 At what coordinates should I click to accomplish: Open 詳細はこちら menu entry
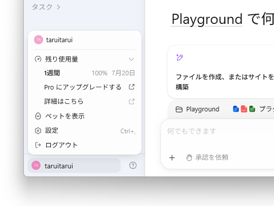[x=85, y=101]
